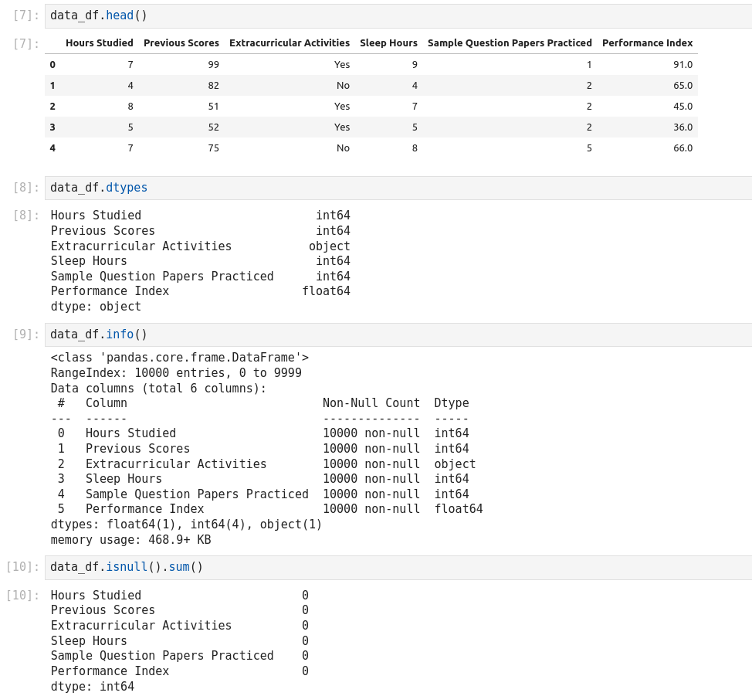
Task: Select the Performance Index table column header
Action: [647, 43]
